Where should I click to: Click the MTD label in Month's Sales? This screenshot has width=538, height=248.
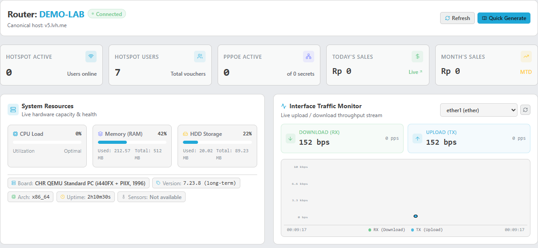click(526, 72)
